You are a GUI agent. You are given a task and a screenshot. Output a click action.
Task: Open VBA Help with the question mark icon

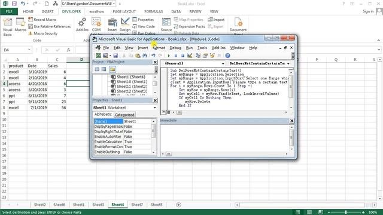[227, 56]
